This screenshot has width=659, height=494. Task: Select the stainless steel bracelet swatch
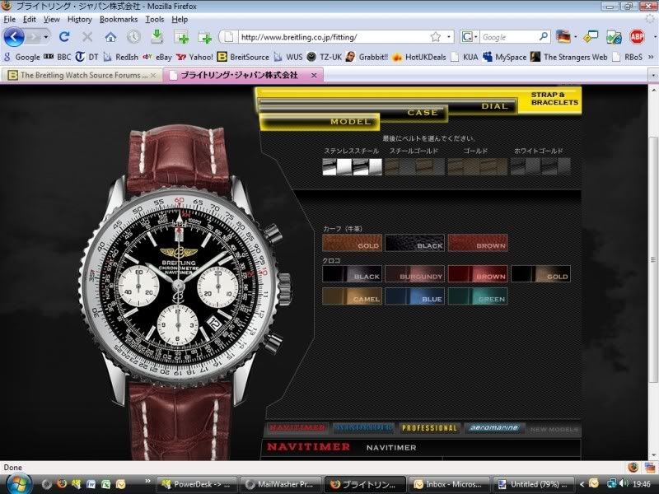coord(353,166)
